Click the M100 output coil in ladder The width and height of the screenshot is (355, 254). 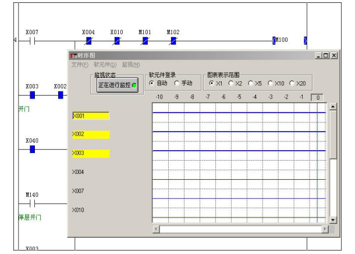pos(290,41)
